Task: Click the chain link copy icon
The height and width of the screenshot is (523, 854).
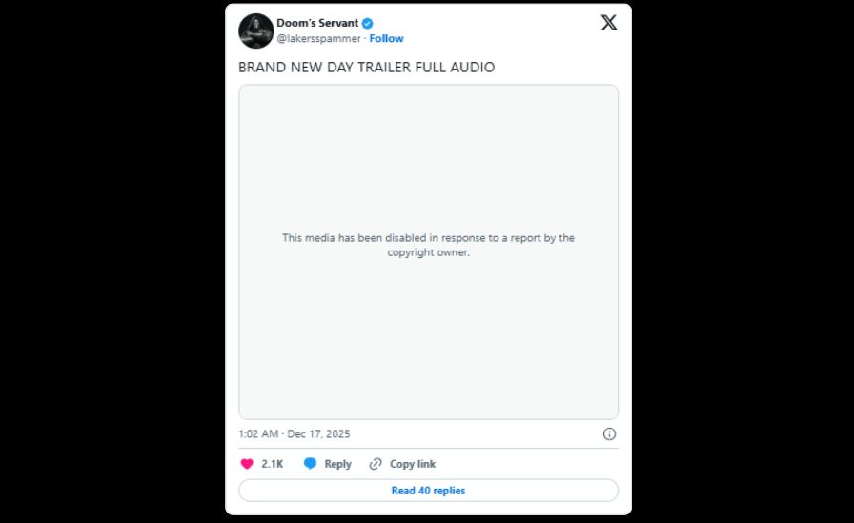Action: click(x=376, y=464)
